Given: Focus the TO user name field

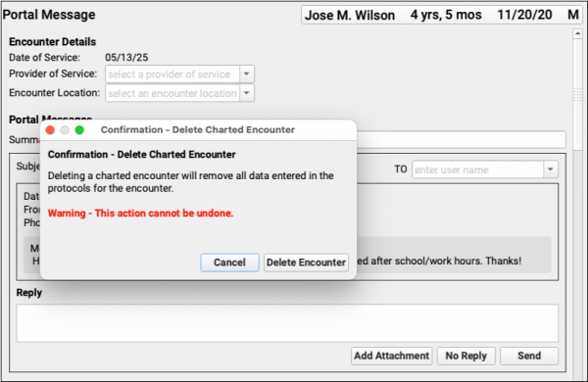Looking at the screenshot, I should click(478, 169).
